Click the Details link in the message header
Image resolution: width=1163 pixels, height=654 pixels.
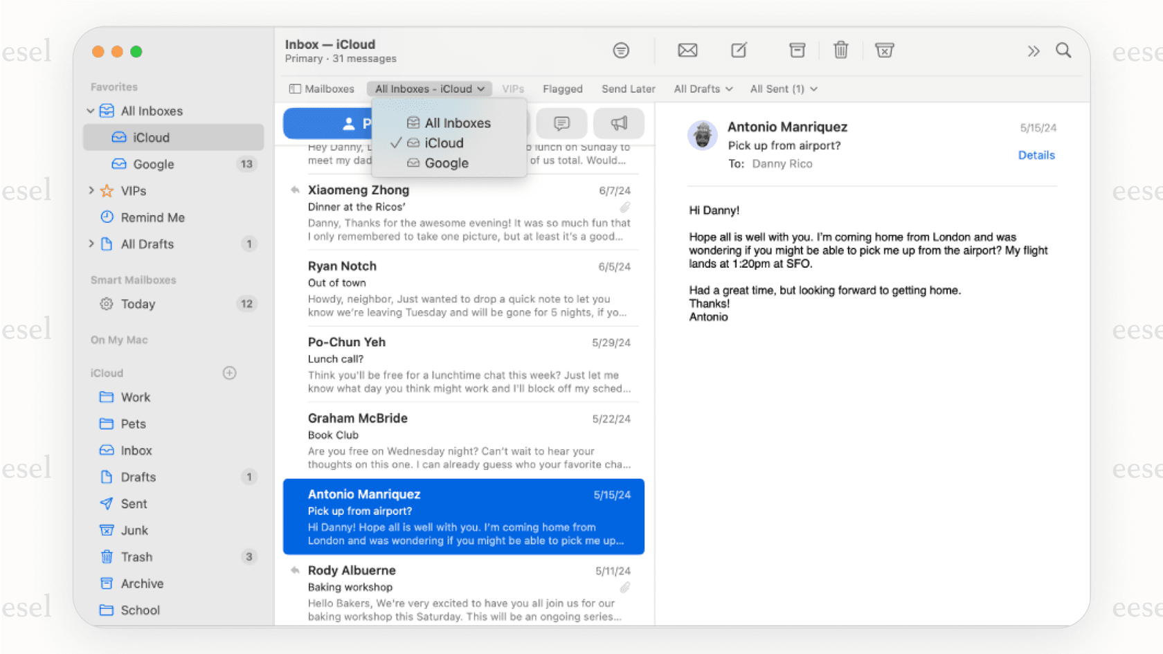tap(1036, 155)
